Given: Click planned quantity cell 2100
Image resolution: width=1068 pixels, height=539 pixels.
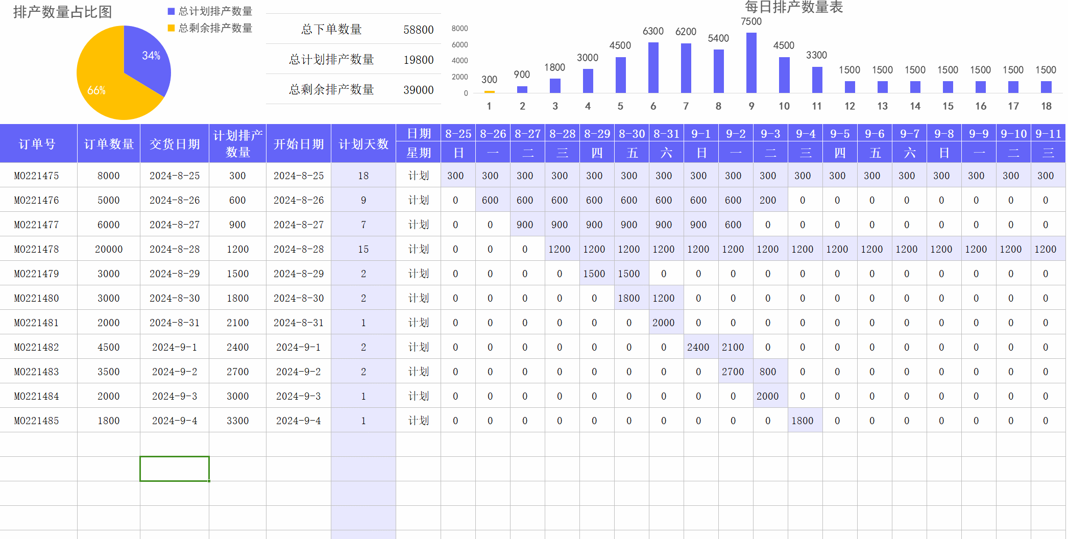Looking at the screenshot, I should point(237,323).
